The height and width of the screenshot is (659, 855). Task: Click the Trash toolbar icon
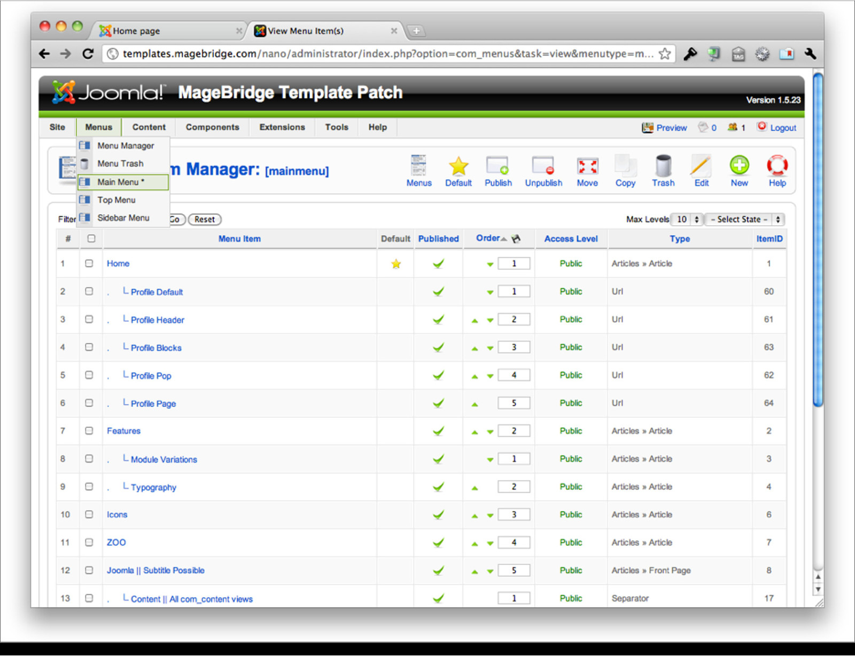[663, 166]
